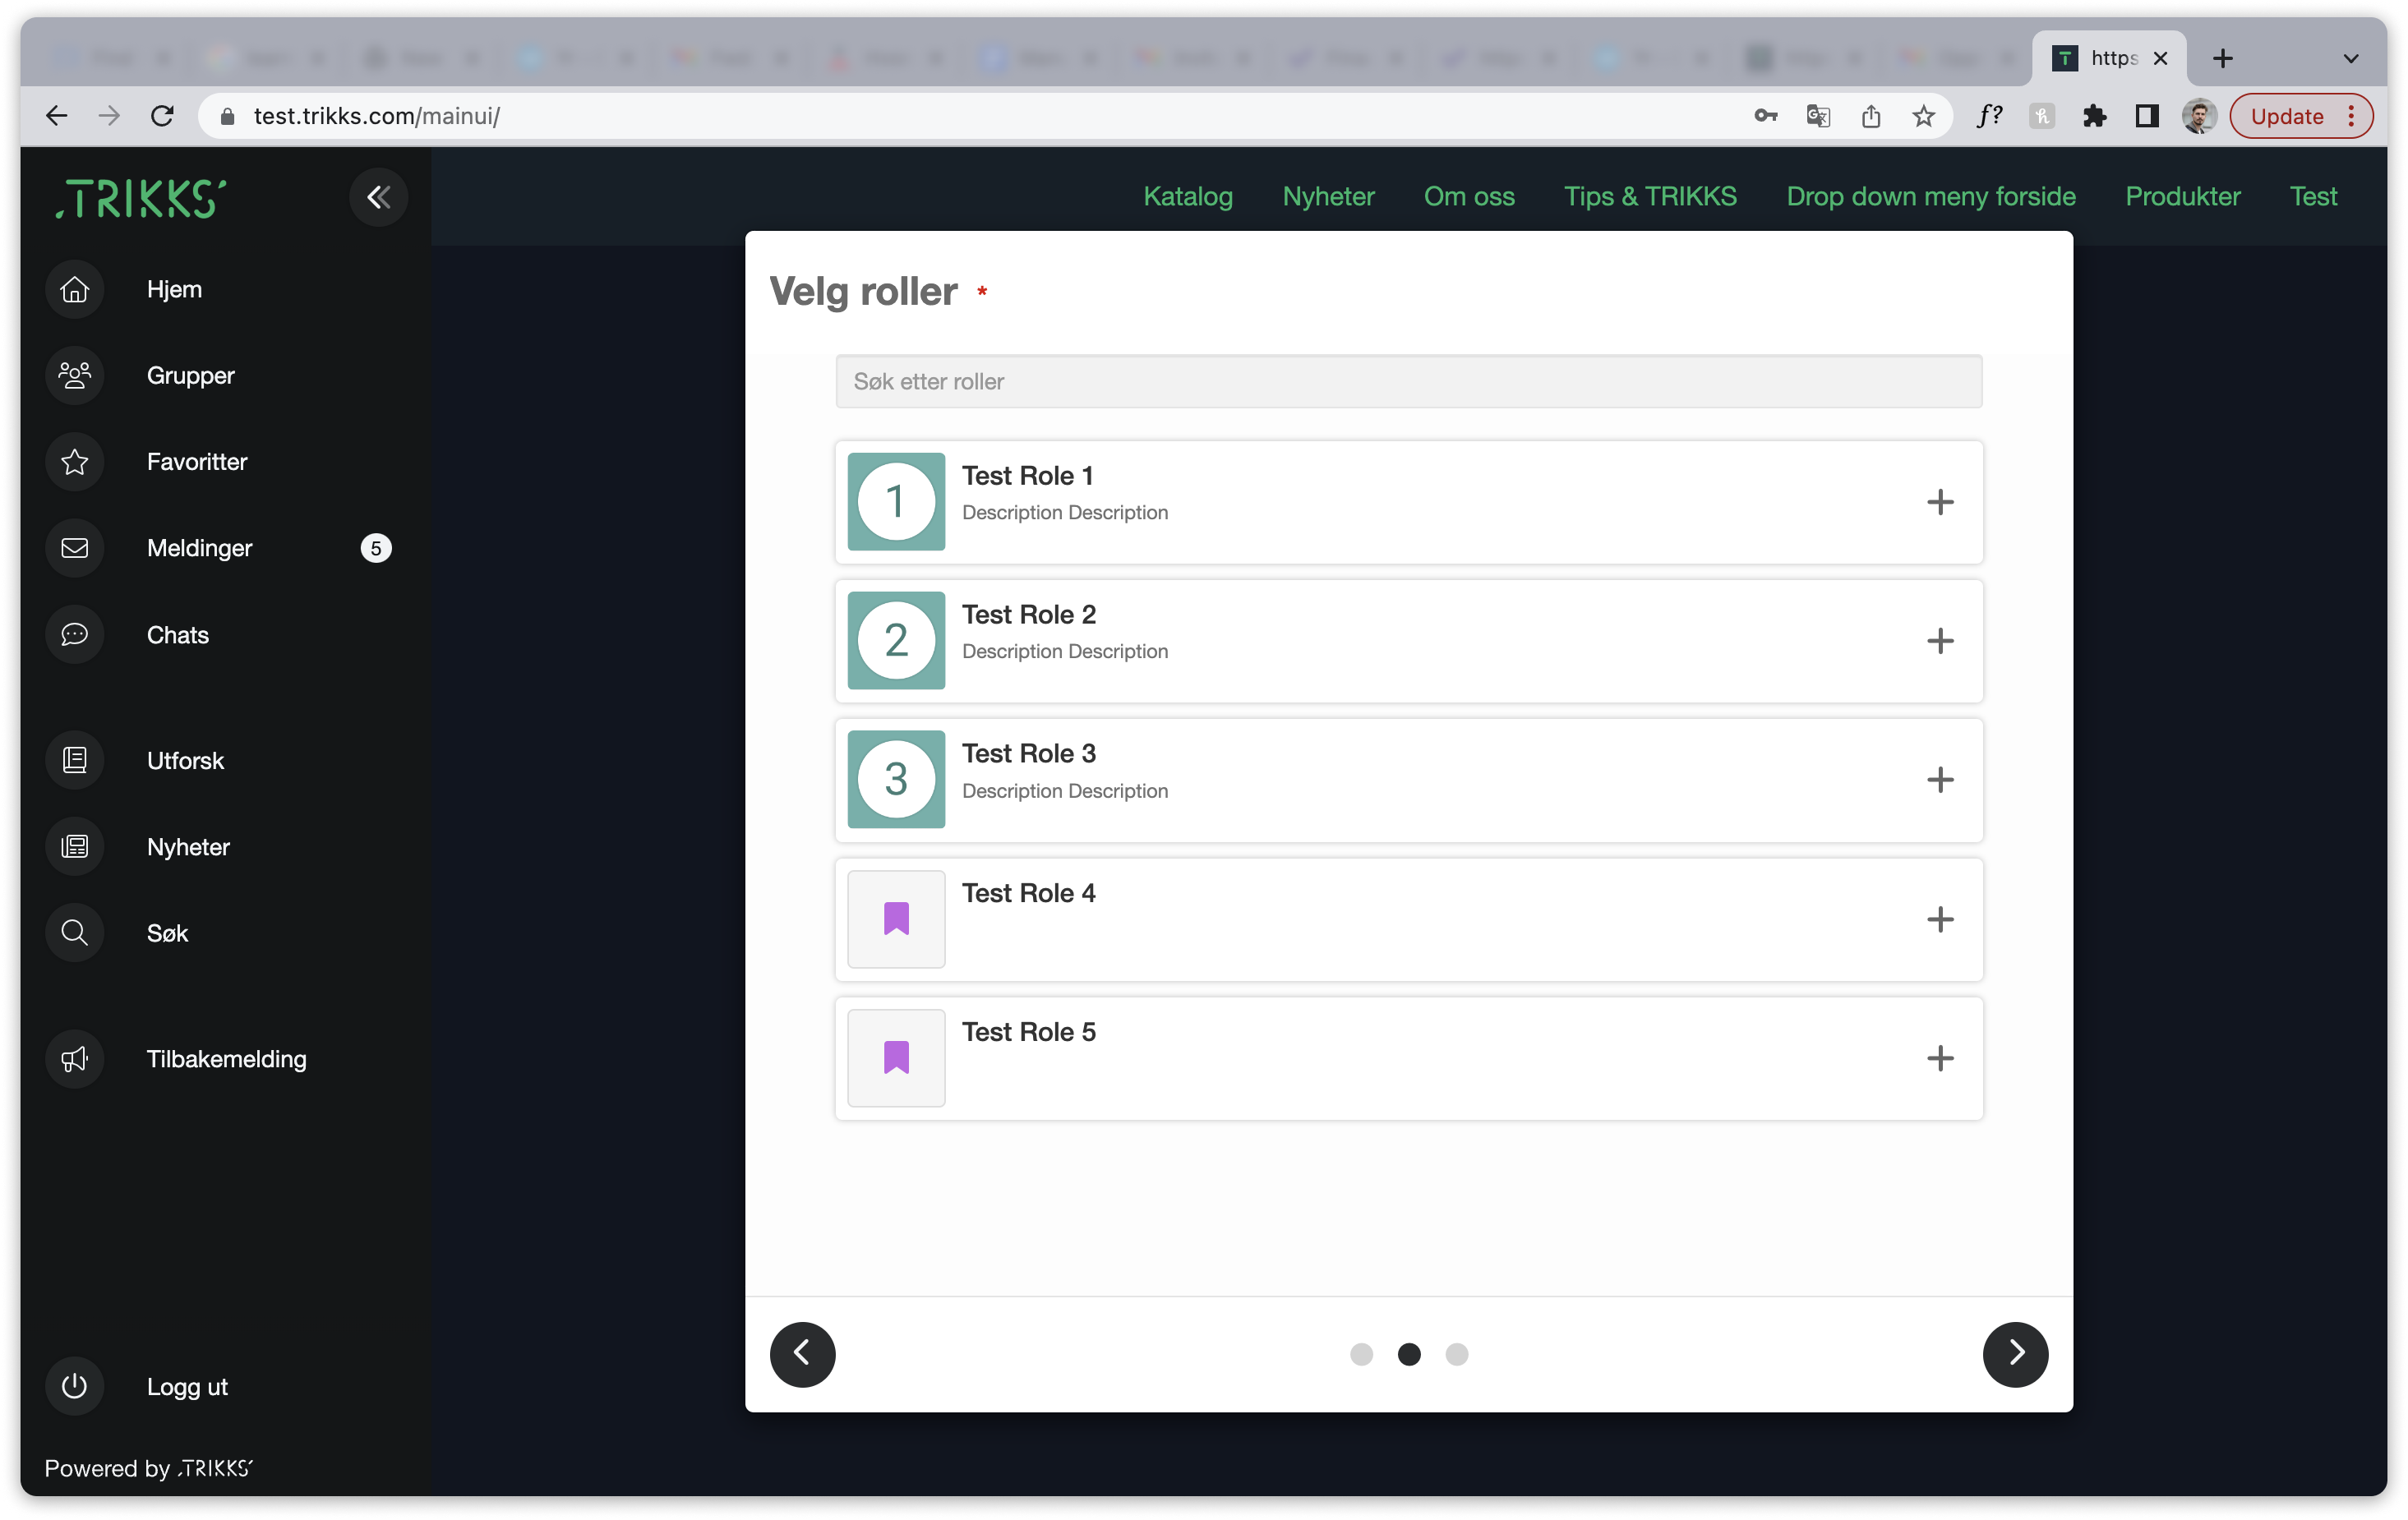The image size is (2408, 1520).
Task: Close the active https browser tab
Action: [2160, 58]
